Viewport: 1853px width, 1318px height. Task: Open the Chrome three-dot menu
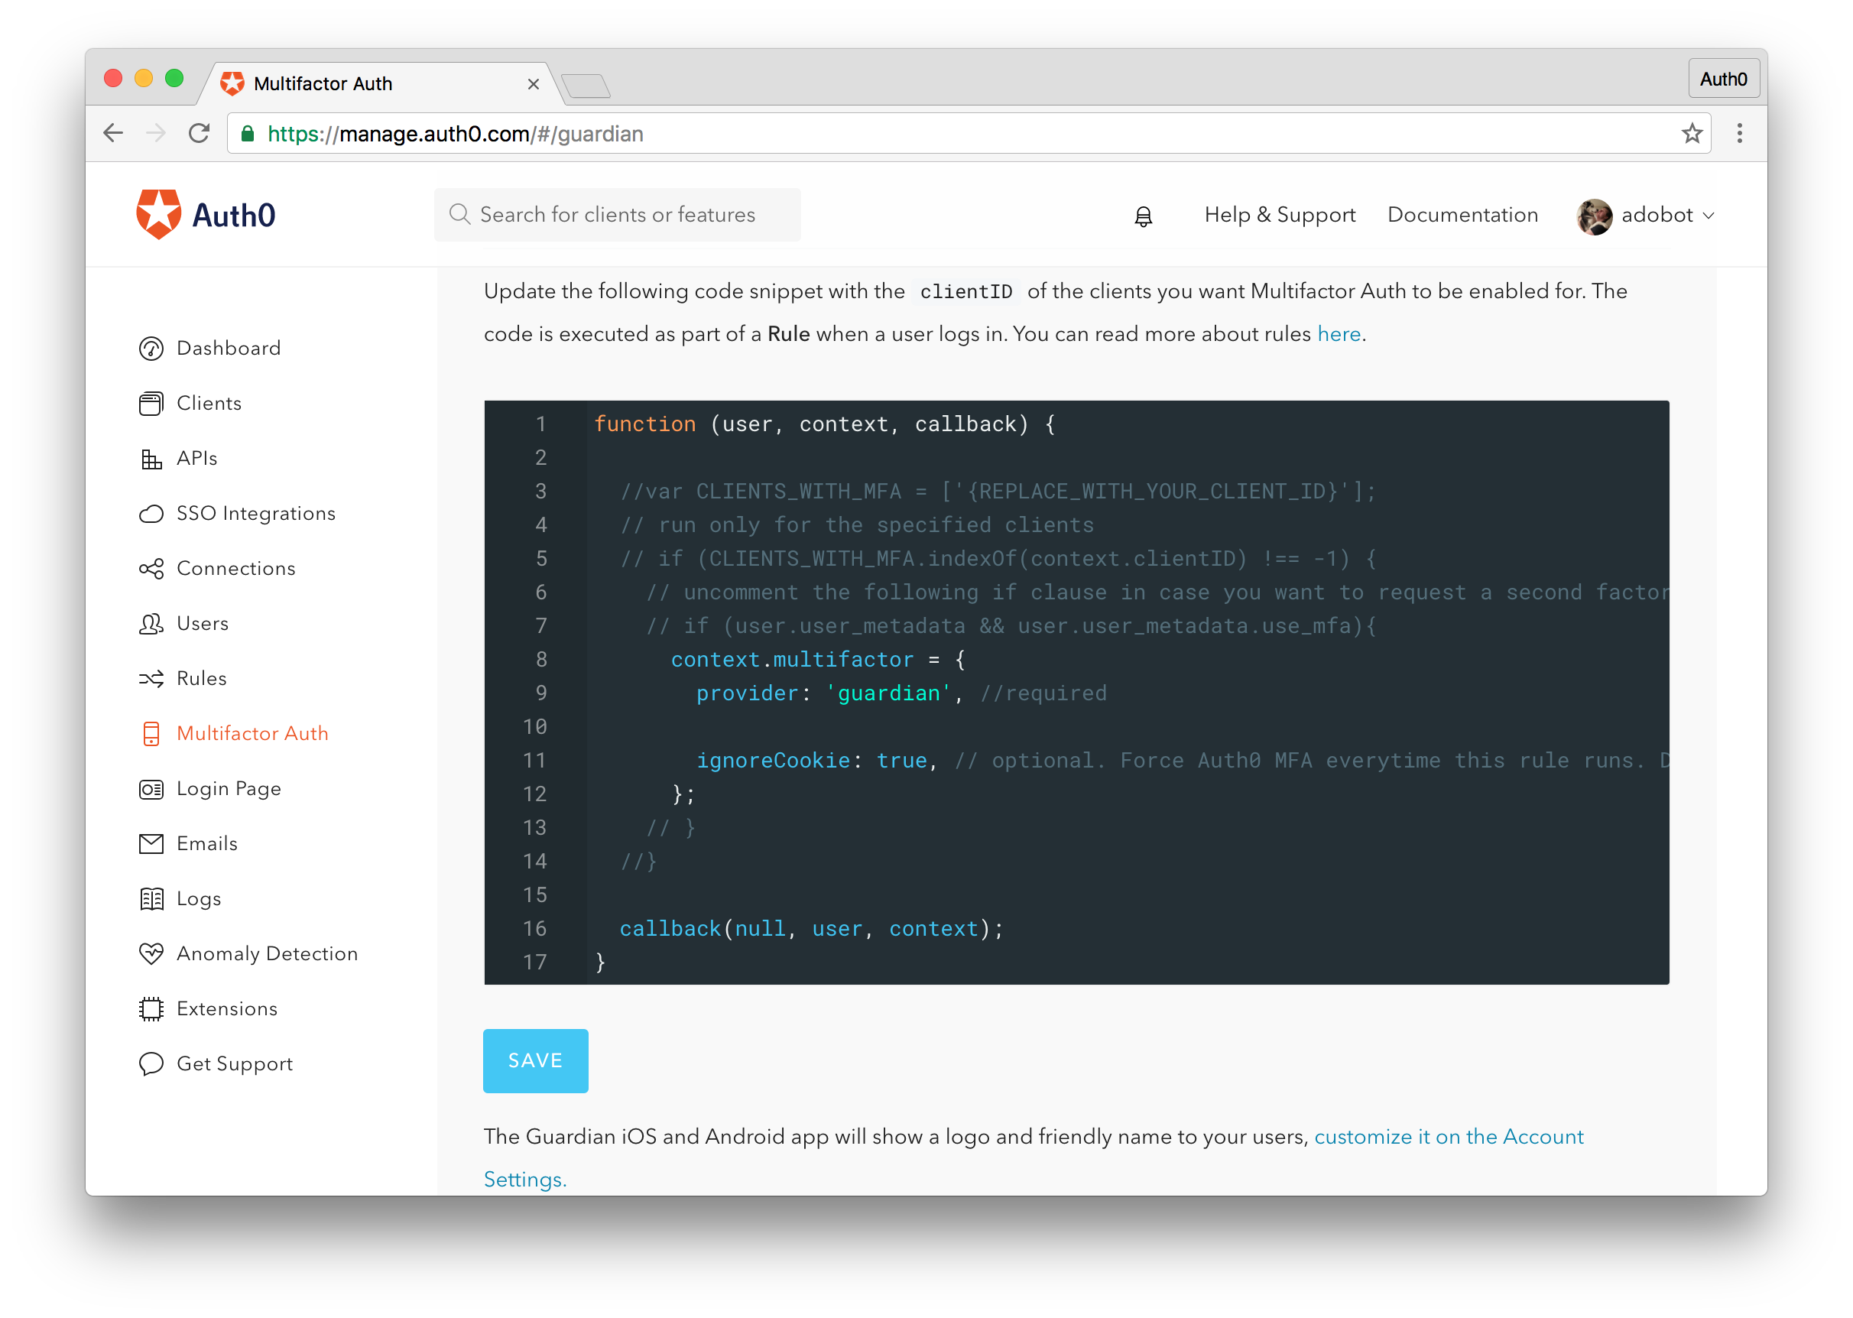point(1739,133)
